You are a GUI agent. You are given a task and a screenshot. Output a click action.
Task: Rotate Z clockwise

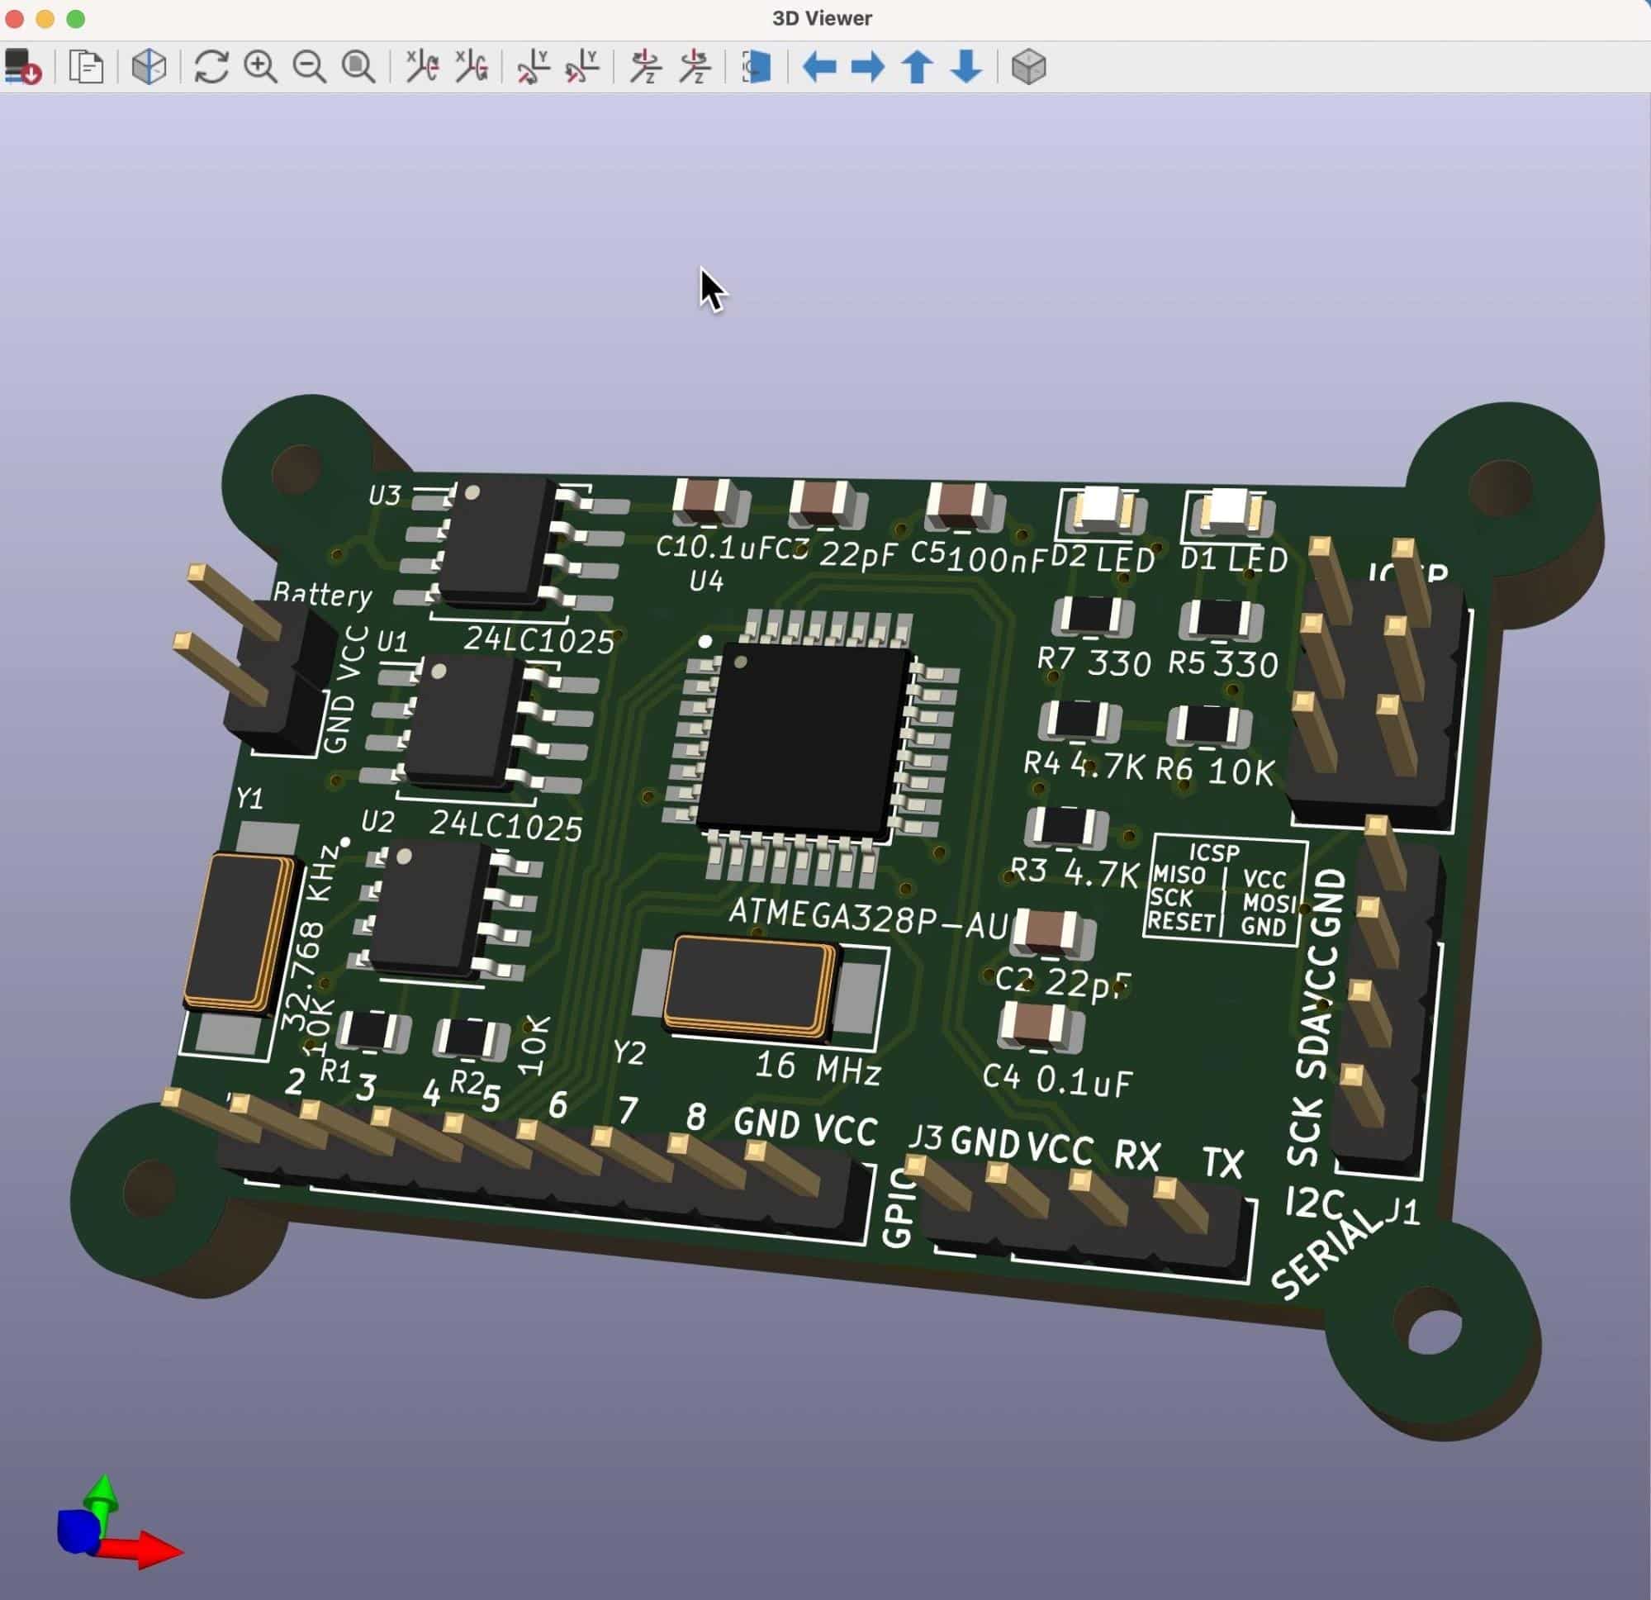pos(646,67)
